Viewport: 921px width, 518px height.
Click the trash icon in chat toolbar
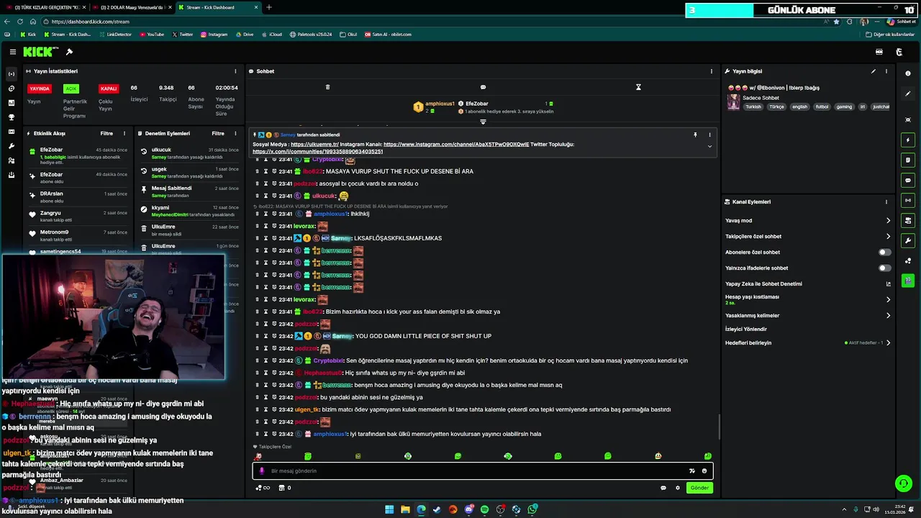tap(327, 87)
